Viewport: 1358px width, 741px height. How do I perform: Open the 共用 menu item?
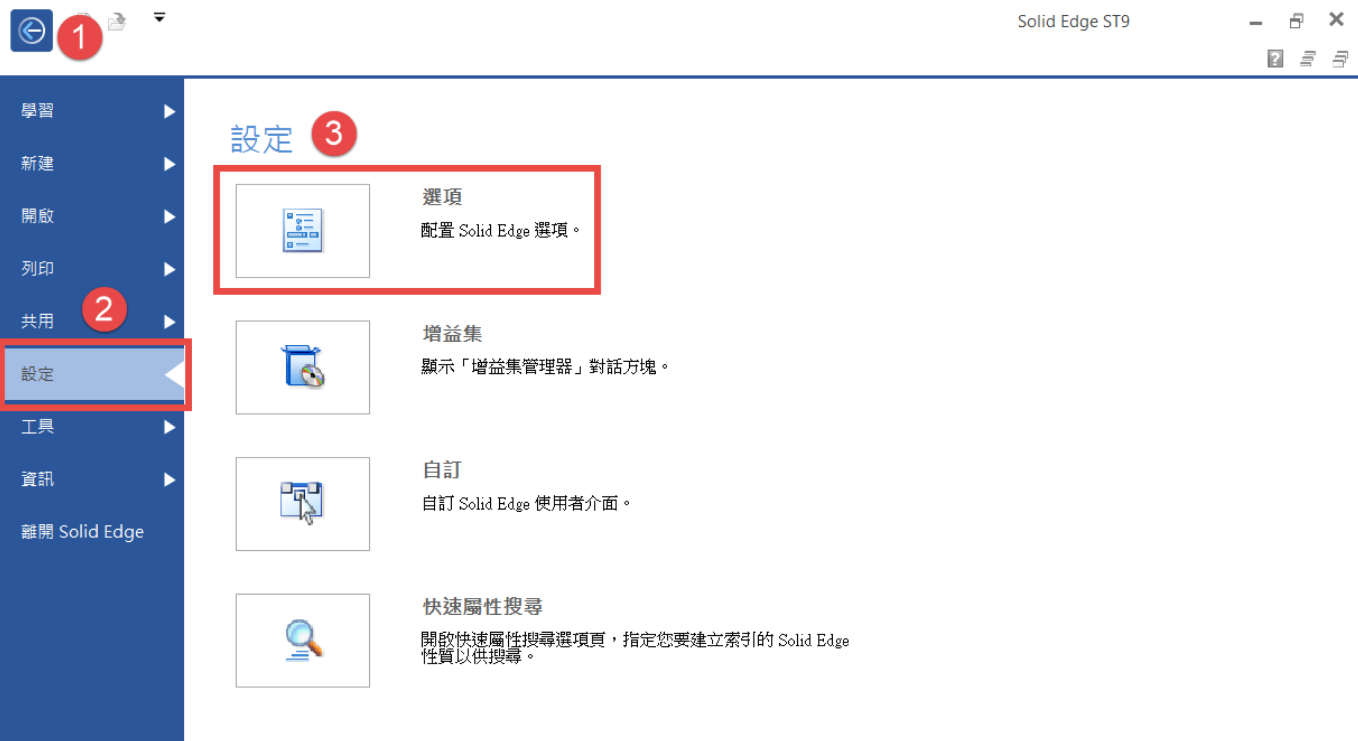92,321
